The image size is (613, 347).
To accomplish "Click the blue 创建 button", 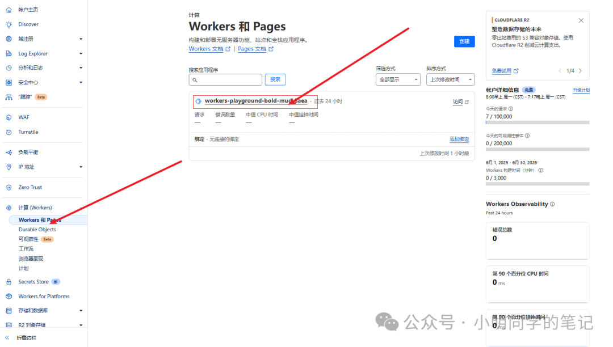I will pyautogui.click(x=464, y=41).
